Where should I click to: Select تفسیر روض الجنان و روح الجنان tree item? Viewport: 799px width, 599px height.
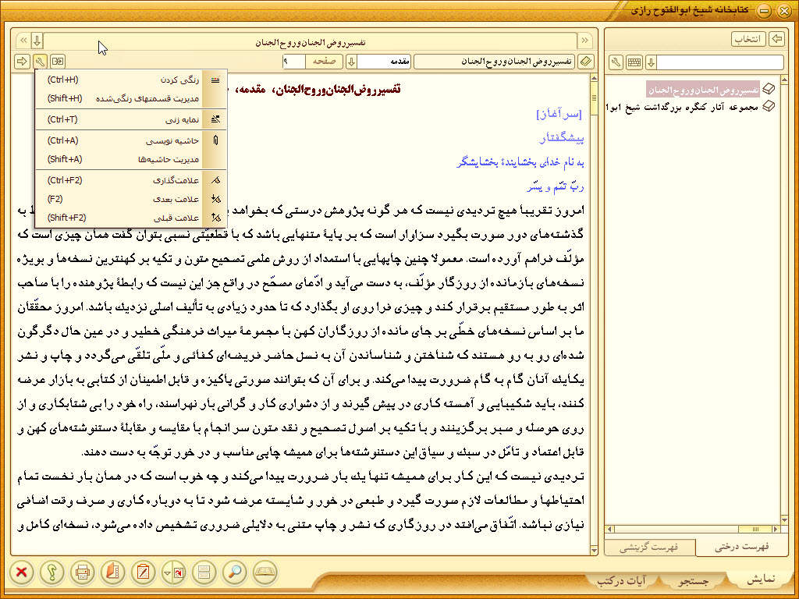[x=703, y=90]
